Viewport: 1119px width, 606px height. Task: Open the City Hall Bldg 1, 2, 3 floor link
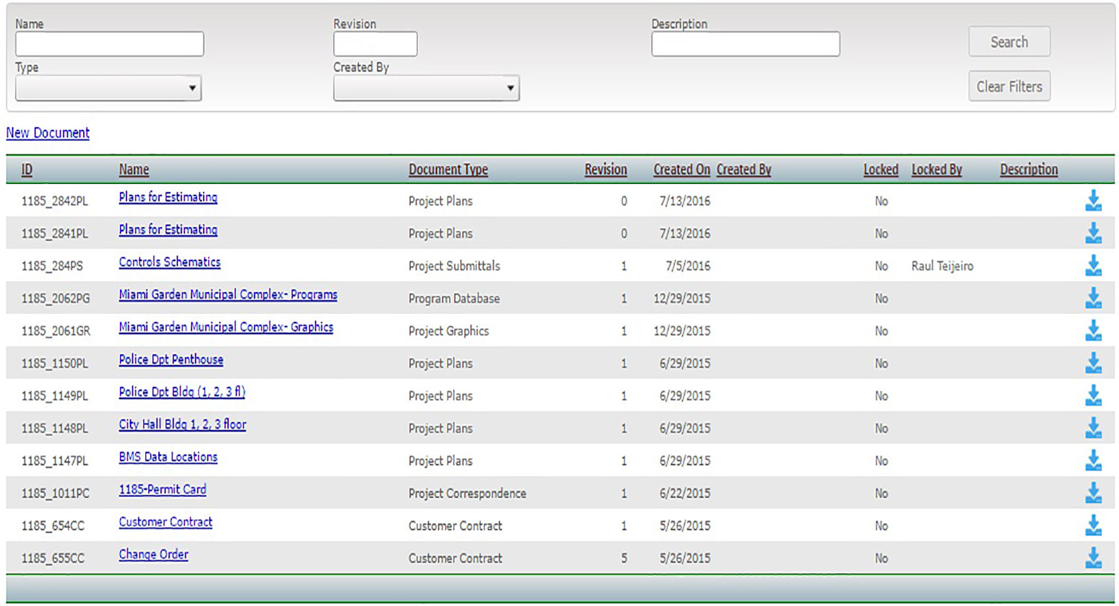(182, 424)
